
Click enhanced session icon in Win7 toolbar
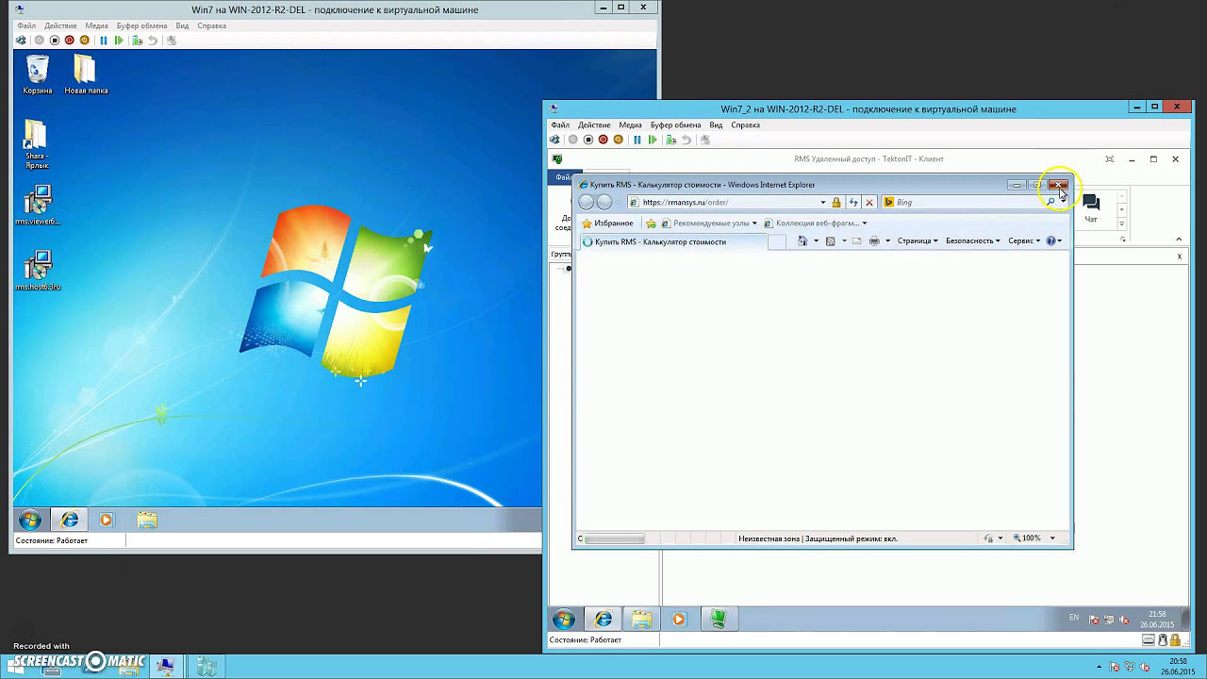171,41
